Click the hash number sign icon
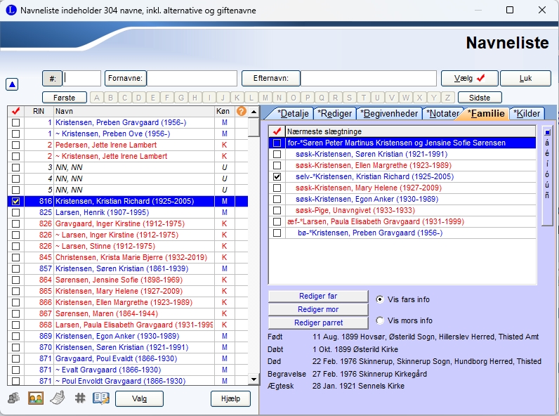 [x=79, y=398]
